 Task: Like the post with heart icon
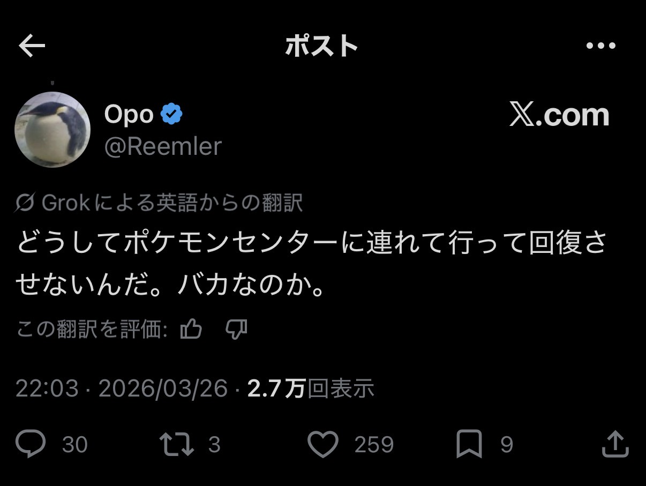point(323,445)
